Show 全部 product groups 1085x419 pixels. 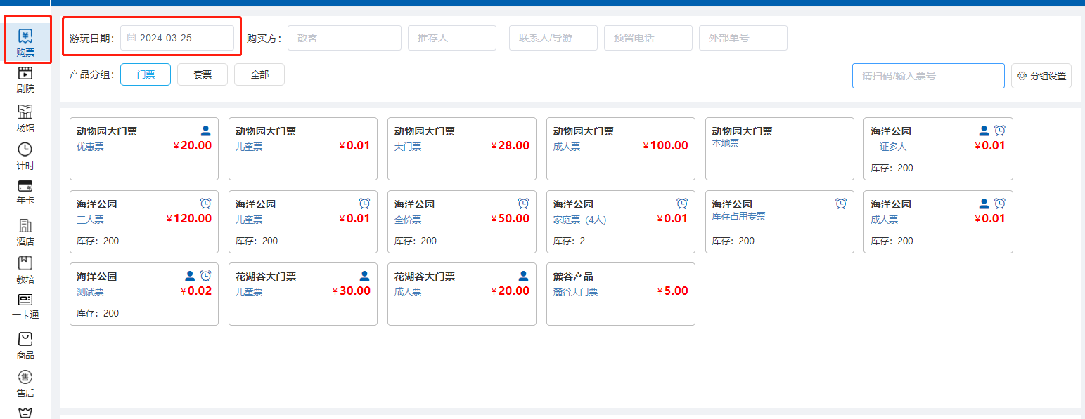[259, 74]
